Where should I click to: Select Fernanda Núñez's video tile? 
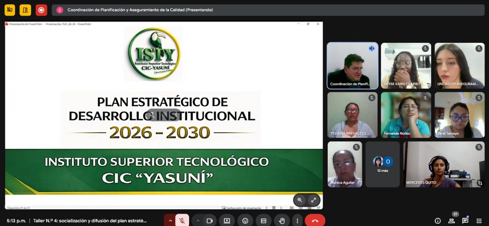pyautogui.click(x=406, y=115)
